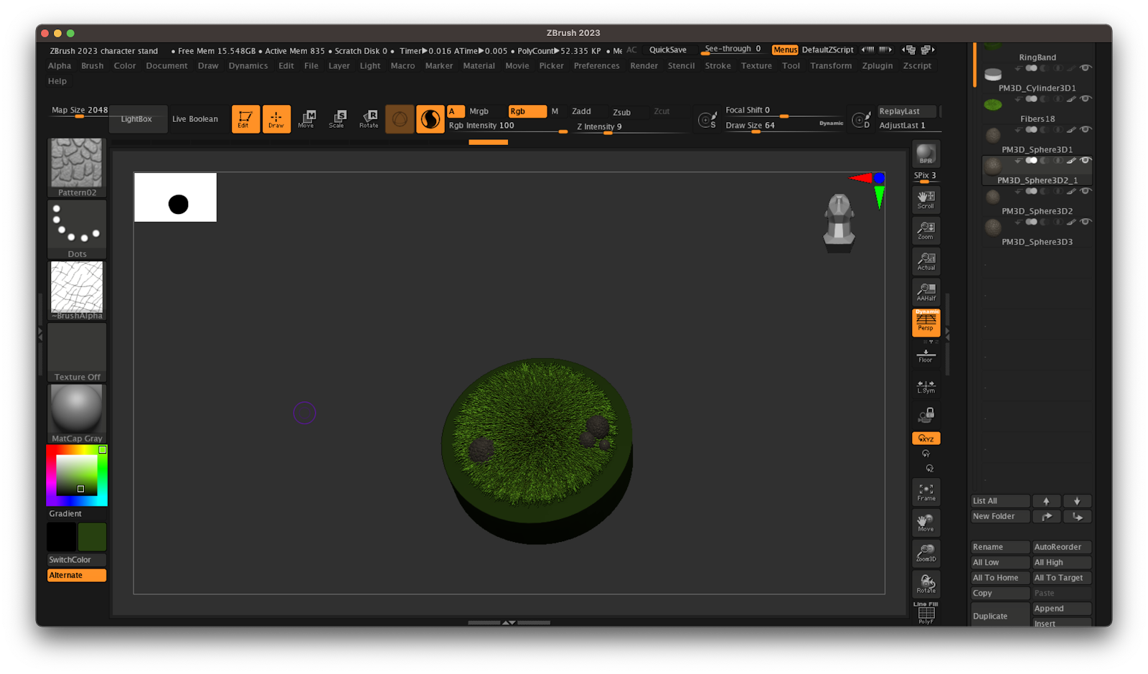Click the sphere sculpt-mode icon beside Rotate
Screen dimensions: 1148x674
point(400,119)
